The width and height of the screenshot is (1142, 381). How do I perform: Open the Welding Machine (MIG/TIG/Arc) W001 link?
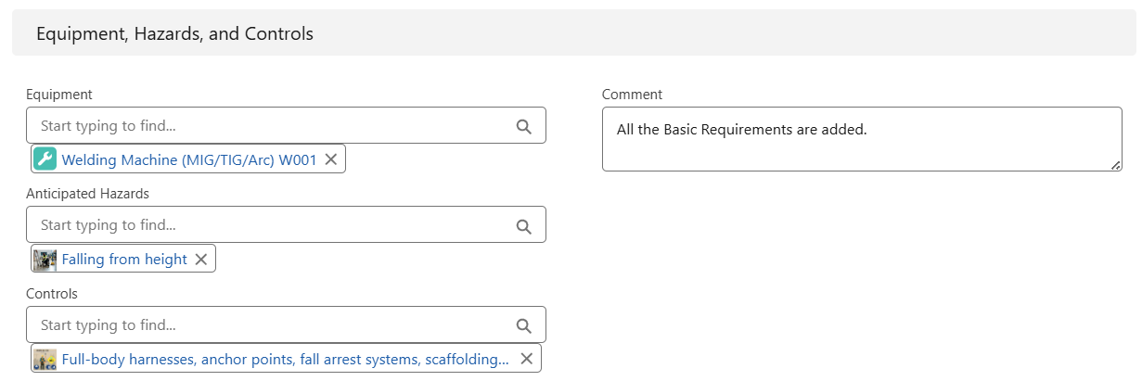point(189,159)
